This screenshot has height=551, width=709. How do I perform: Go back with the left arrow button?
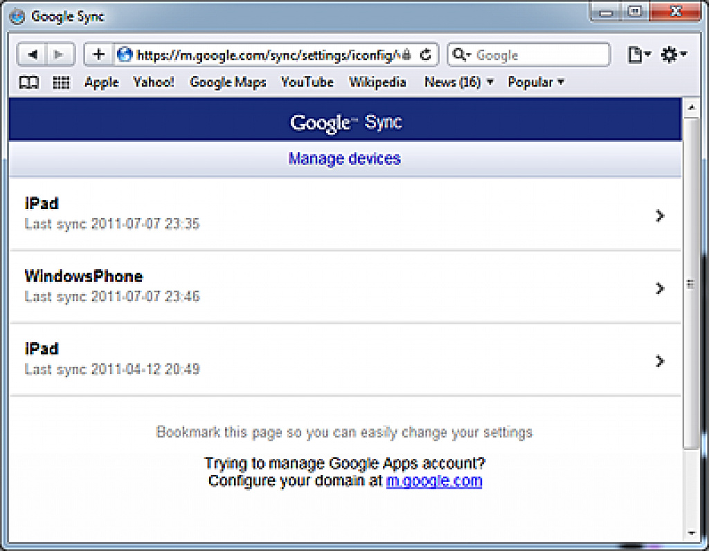[x=32, y=55]
